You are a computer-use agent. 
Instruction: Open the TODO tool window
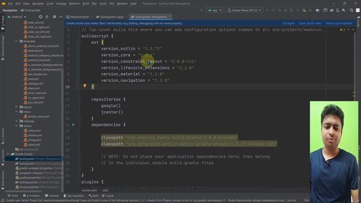coord(12,196)
